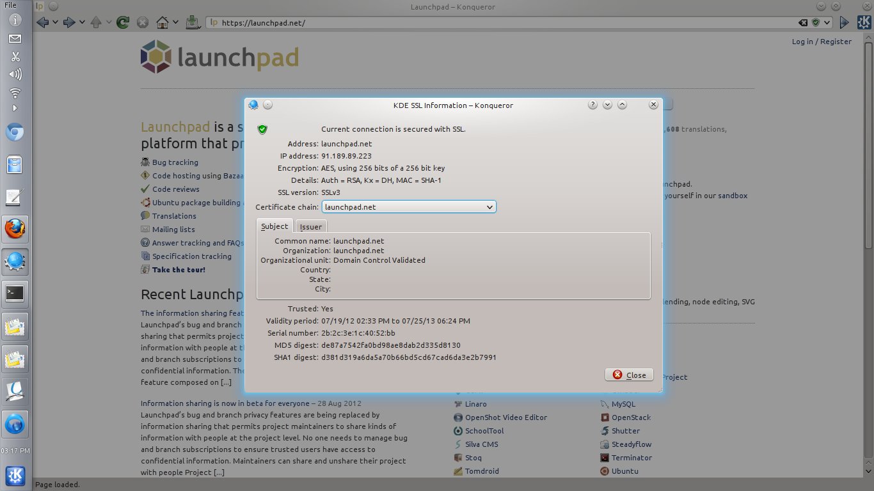
Task: Select the Konqueror task in the panel
Action: (15, 261)
